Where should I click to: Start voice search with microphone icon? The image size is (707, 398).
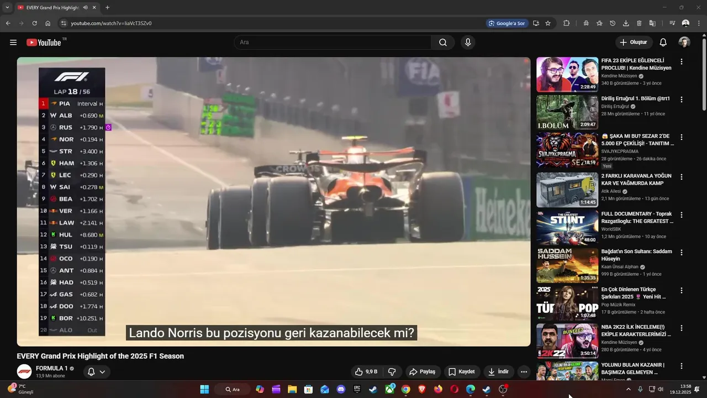coord(468,43)
